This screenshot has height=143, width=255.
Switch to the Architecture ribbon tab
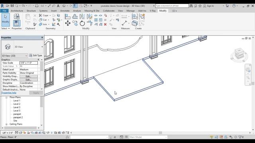[x=17, y=11]
